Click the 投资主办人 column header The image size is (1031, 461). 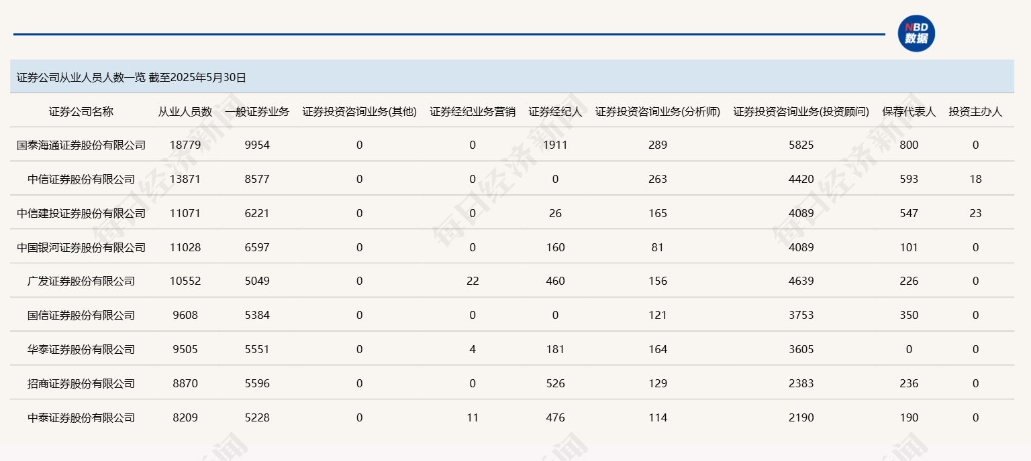[975, 112]
